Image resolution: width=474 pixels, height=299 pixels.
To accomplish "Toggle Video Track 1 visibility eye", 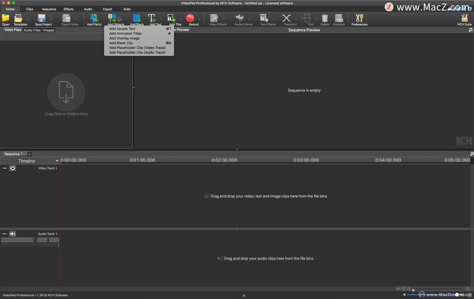I will click(x=12, y=168).
